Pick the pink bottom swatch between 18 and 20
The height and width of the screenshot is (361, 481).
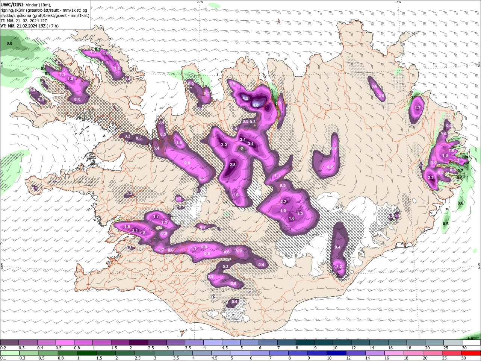[414, 353]
